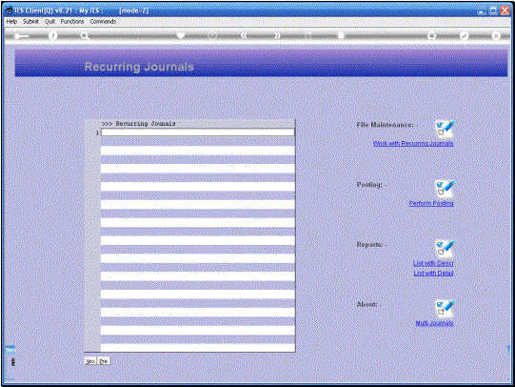Click the About checklist icon

tap(445, 309)
